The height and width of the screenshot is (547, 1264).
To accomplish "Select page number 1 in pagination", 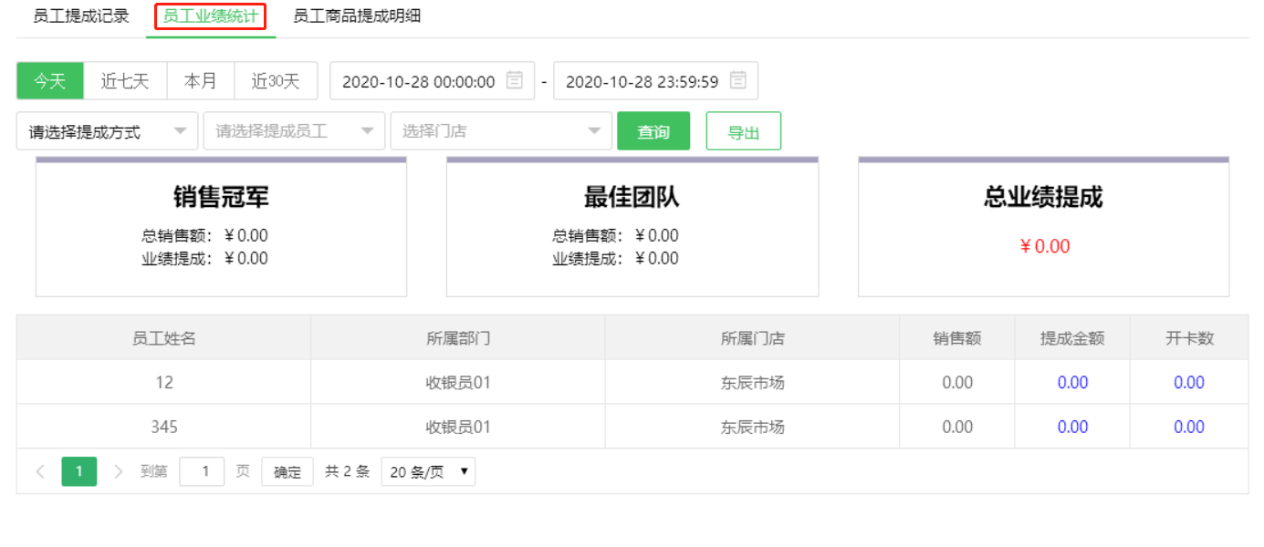I will [x=78, y=471].
